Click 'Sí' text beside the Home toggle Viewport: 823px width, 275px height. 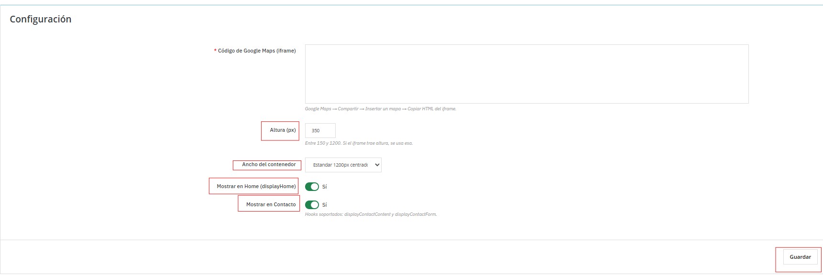(325, 187)
